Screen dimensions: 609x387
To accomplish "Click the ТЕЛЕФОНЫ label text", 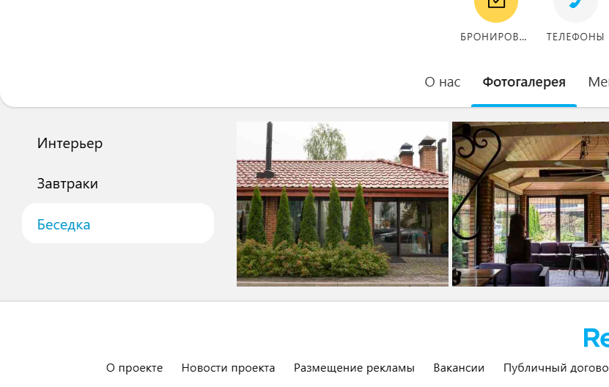I will [x=575, y=37].
